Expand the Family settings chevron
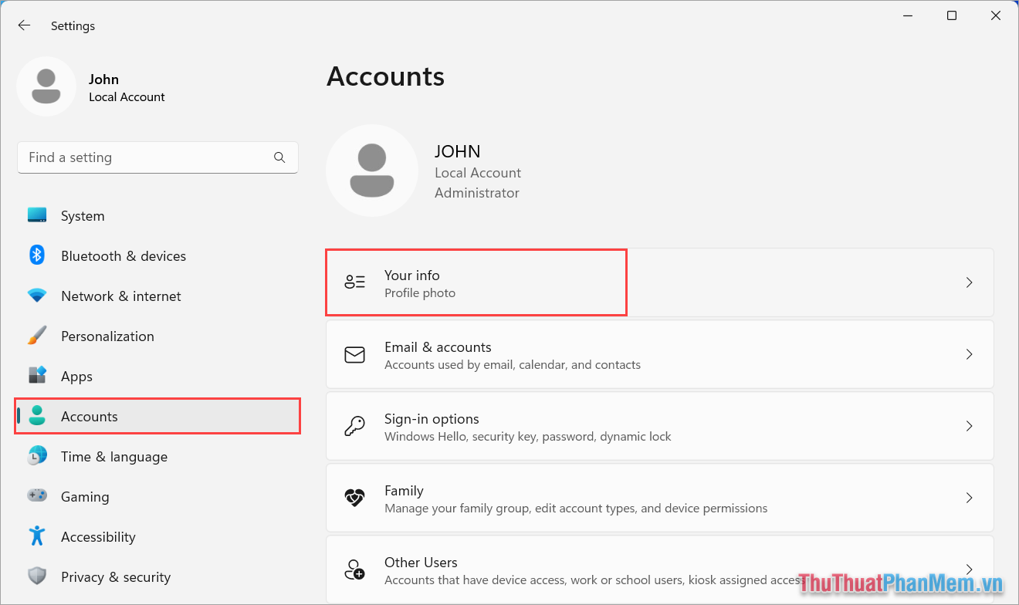The width and height of the screenshot is (1019, 605). point(969,498)
